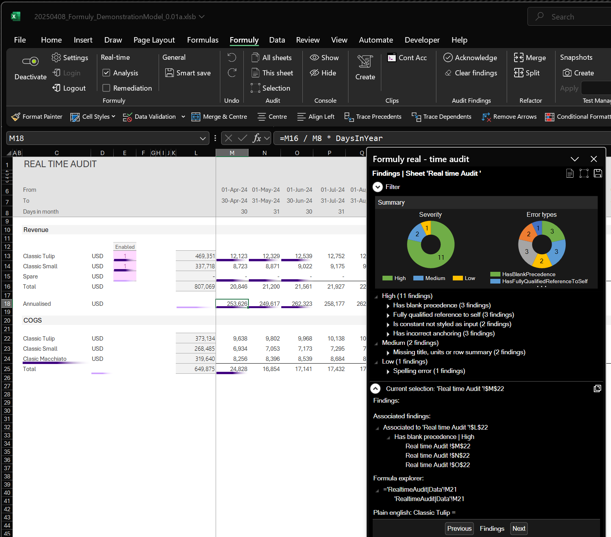Click the Findings button
This screenshot has width=611, height=537.
(492, 528)
